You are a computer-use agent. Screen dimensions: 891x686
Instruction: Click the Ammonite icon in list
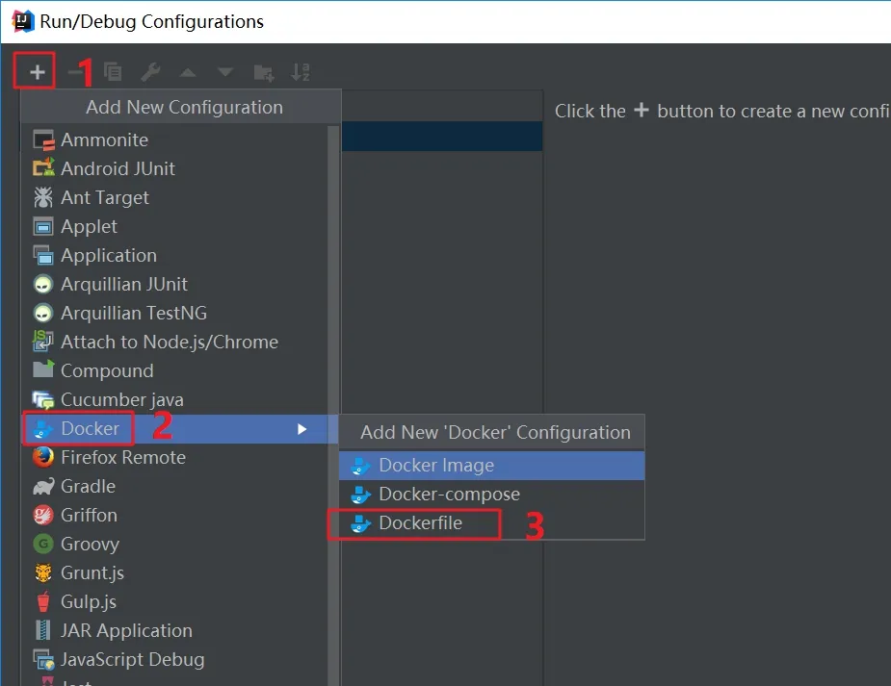(x=43, y=140)
